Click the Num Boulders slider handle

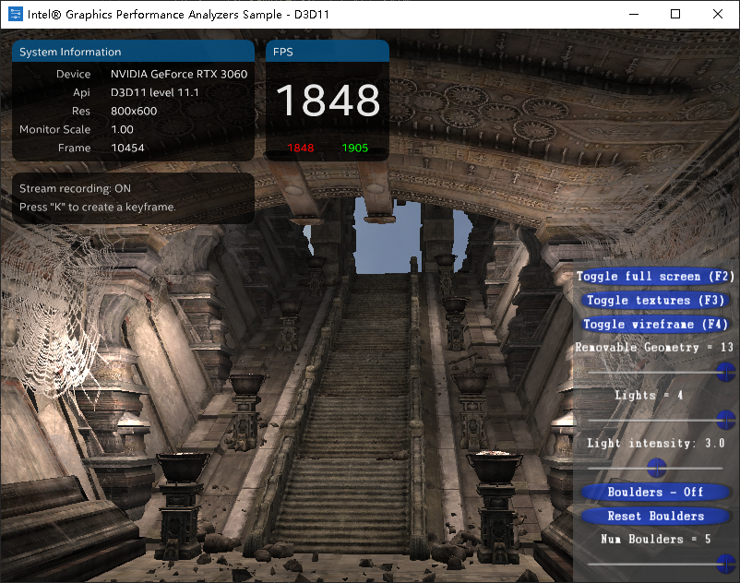point(725,563)
